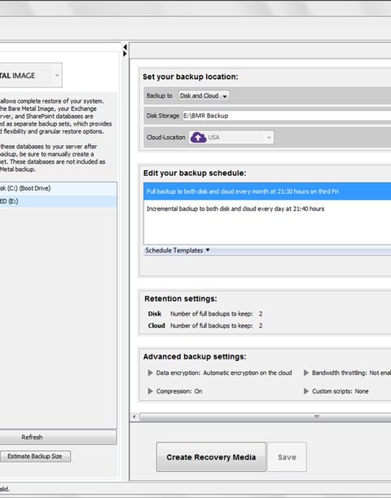
Task: Expand Custom scripts settings triangle
Action: [x=306, y=391]
